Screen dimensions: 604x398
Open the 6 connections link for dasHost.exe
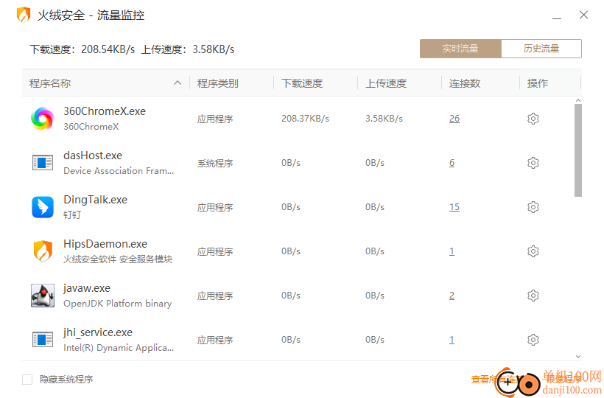tap(452, 163)
